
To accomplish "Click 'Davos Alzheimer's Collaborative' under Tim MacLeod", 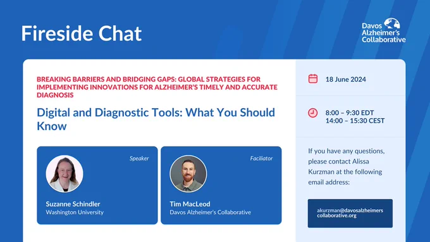I will tap(210, 212).
